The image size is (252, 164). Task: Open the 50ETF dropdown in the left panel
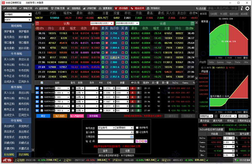tap(18, 20)
